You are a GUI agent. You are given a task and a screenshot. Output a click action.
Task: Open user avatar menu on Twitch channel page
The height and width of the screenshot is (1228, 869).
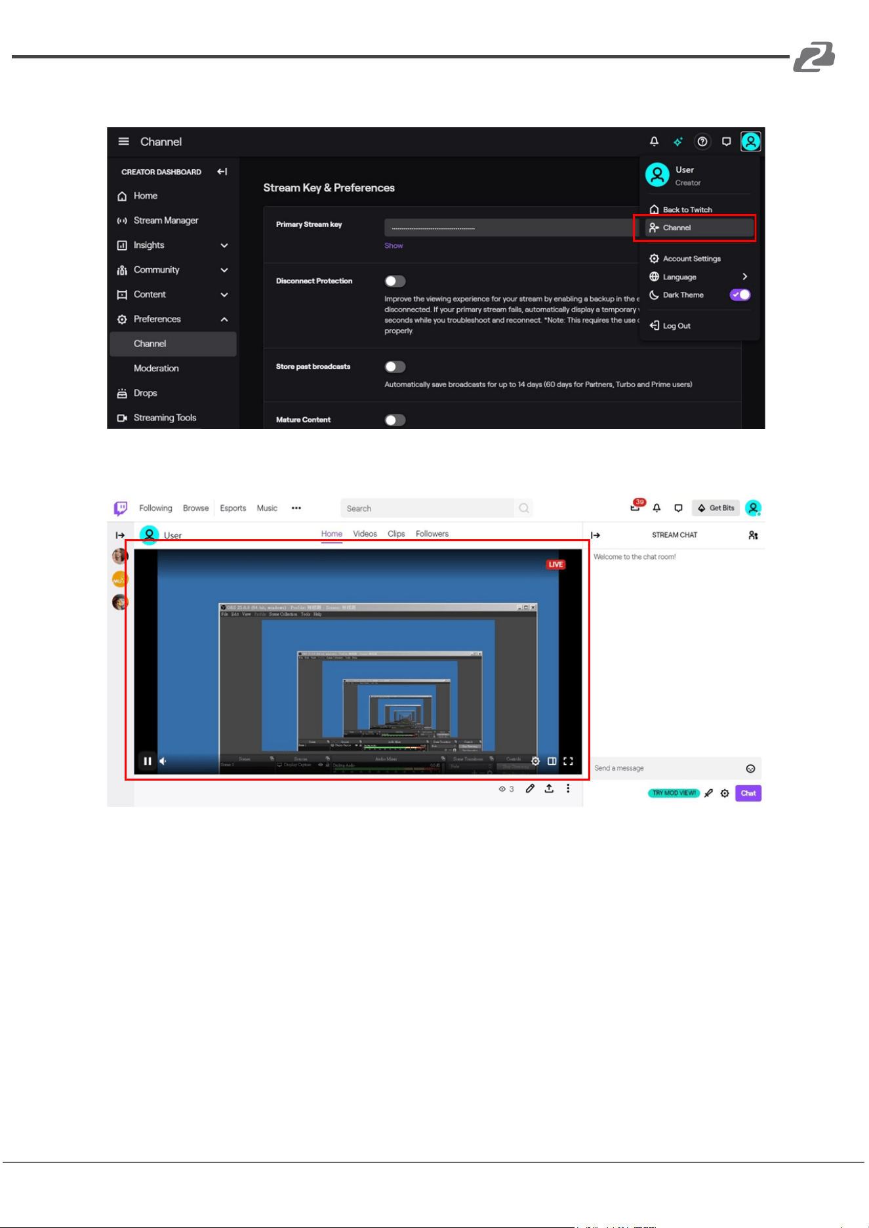[x=754, y=508]
